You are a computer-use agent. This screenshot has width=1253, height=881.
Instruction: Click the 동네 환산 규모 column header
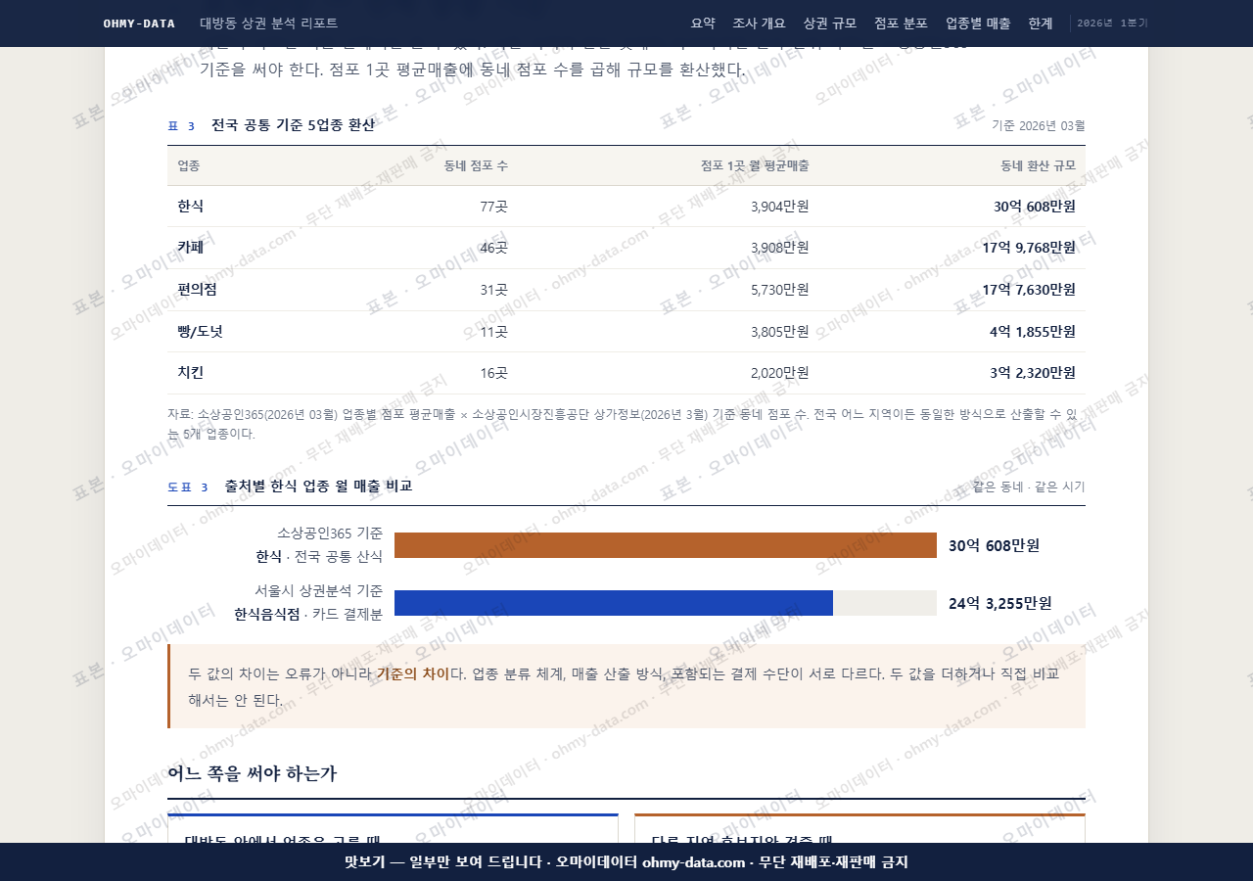[x=1038, y=165]
